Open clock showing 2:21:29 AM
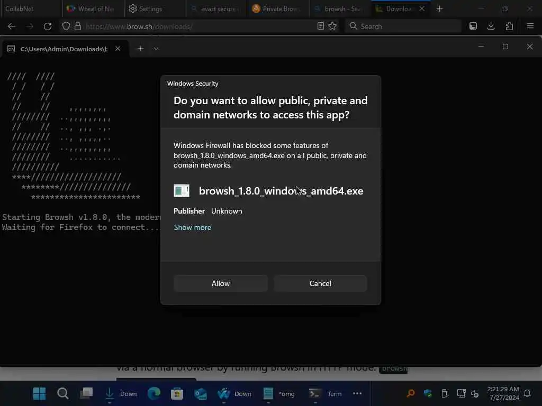The height and width of the screenshot is (406, 542). (503, 393)
